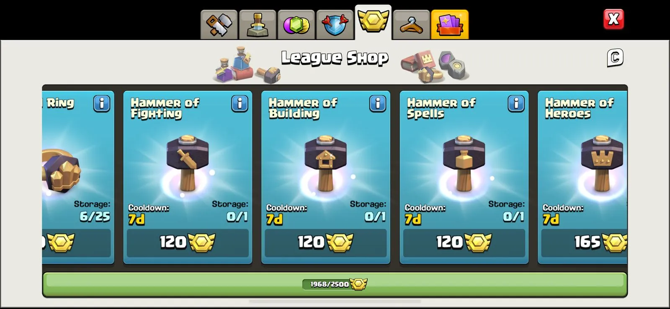Buy Hammer of Heroes for 165 medals
The image size is (670, 309).
pos(584,242)
